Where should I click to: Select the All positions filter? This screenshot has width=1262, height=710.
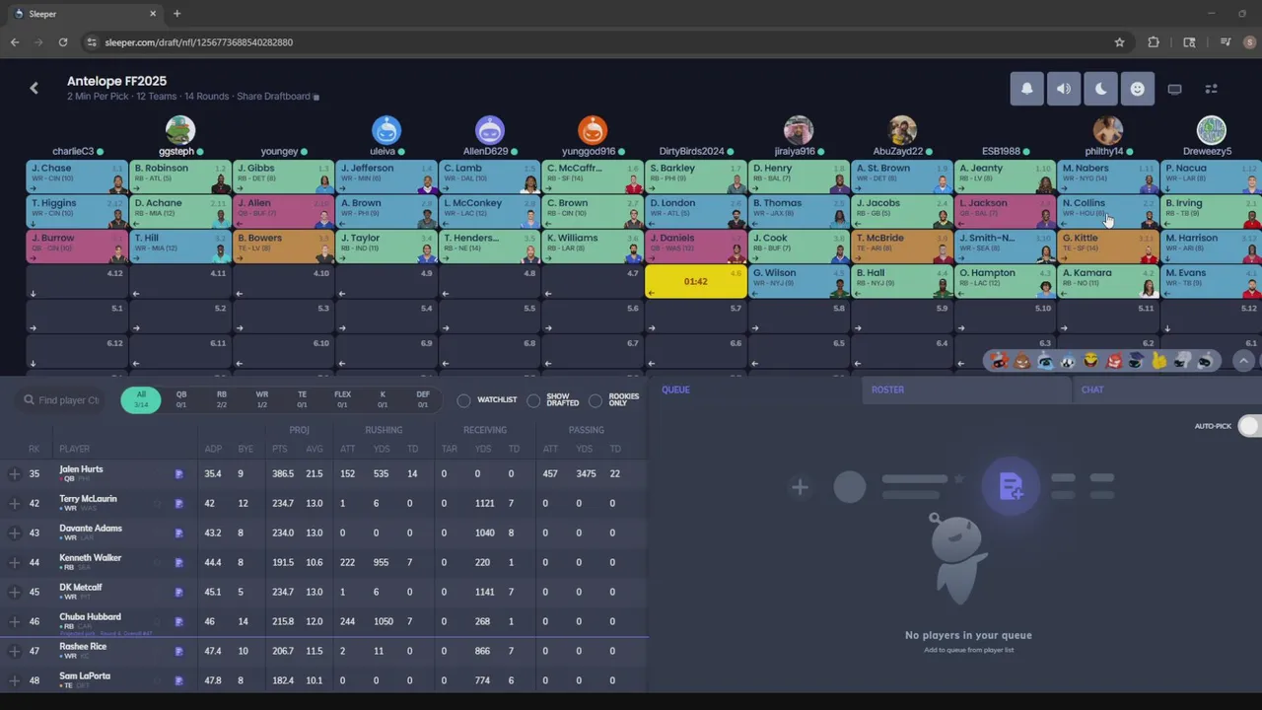141,399
